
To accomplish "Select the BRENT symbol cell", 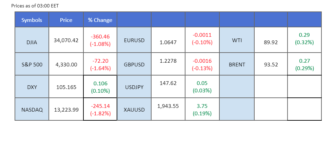I will click(x=237, y=64).
